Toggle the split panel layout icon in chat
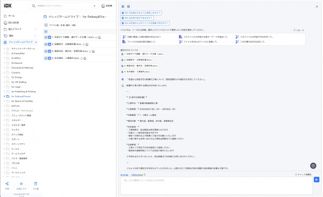The height and width of the screenshot is (197, 323). (x=123, y=6)
